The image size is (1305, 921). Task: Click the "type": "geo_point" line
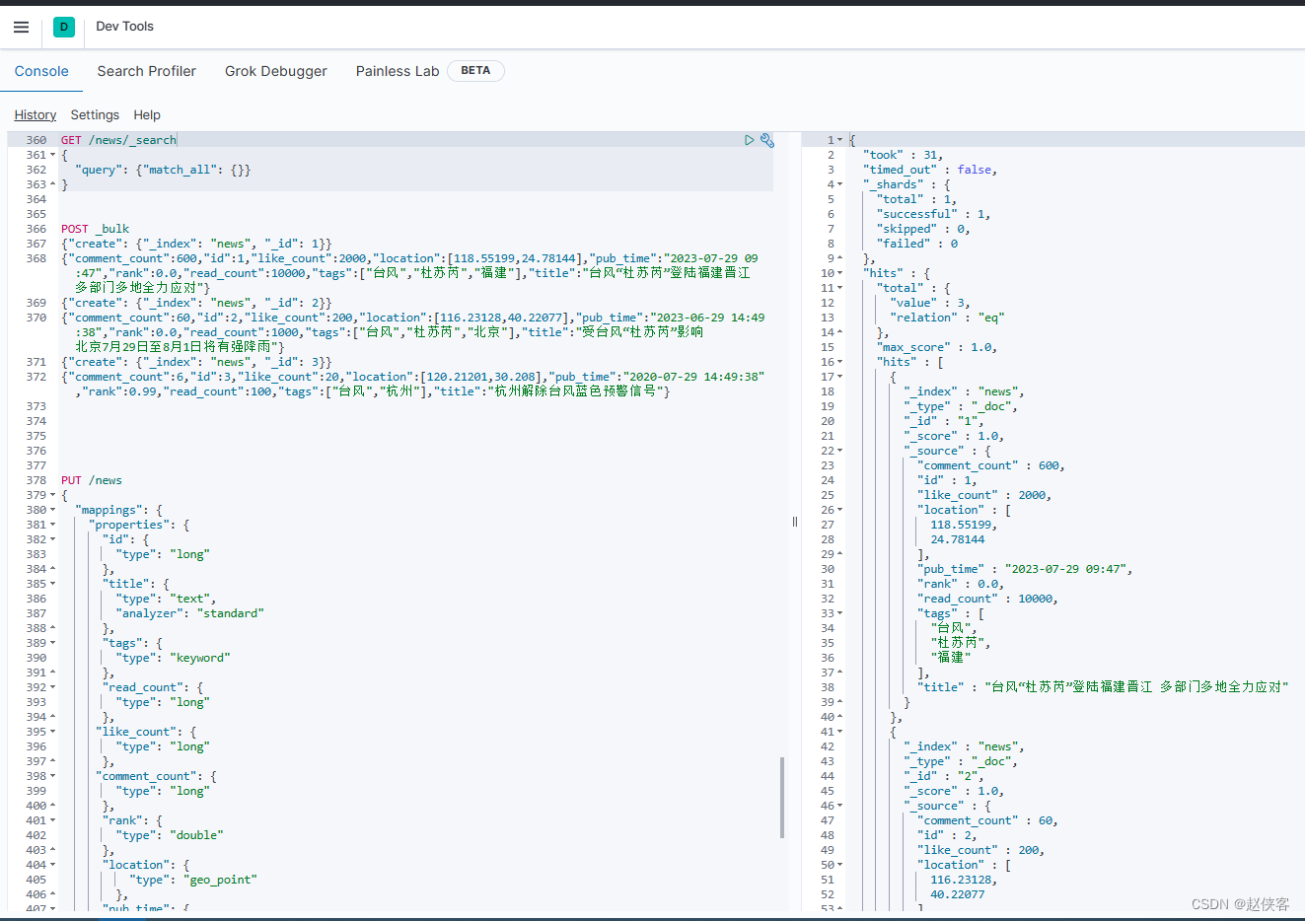(193, 880)
